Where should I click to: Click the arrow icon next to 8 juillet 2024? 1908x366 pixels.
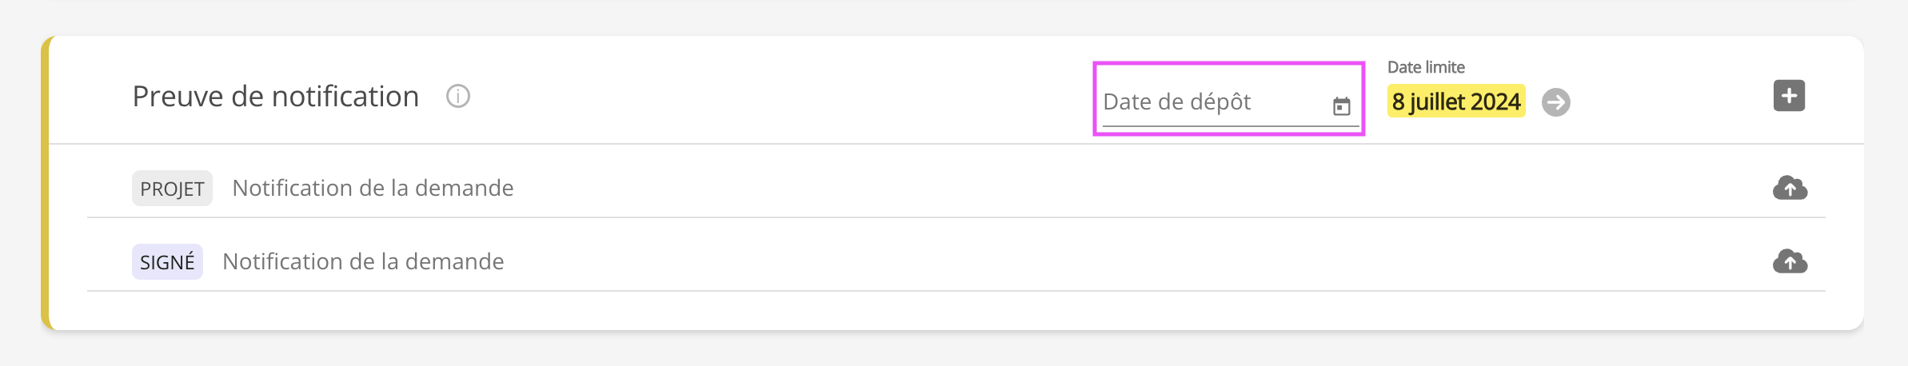[1555, 102]
